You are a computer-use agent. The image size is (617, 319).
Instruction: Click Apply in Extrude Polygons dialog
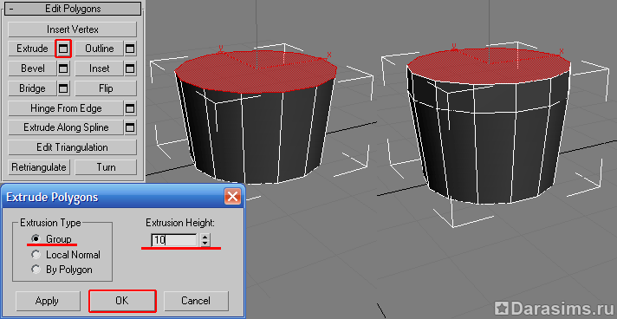tap(47, 301)
